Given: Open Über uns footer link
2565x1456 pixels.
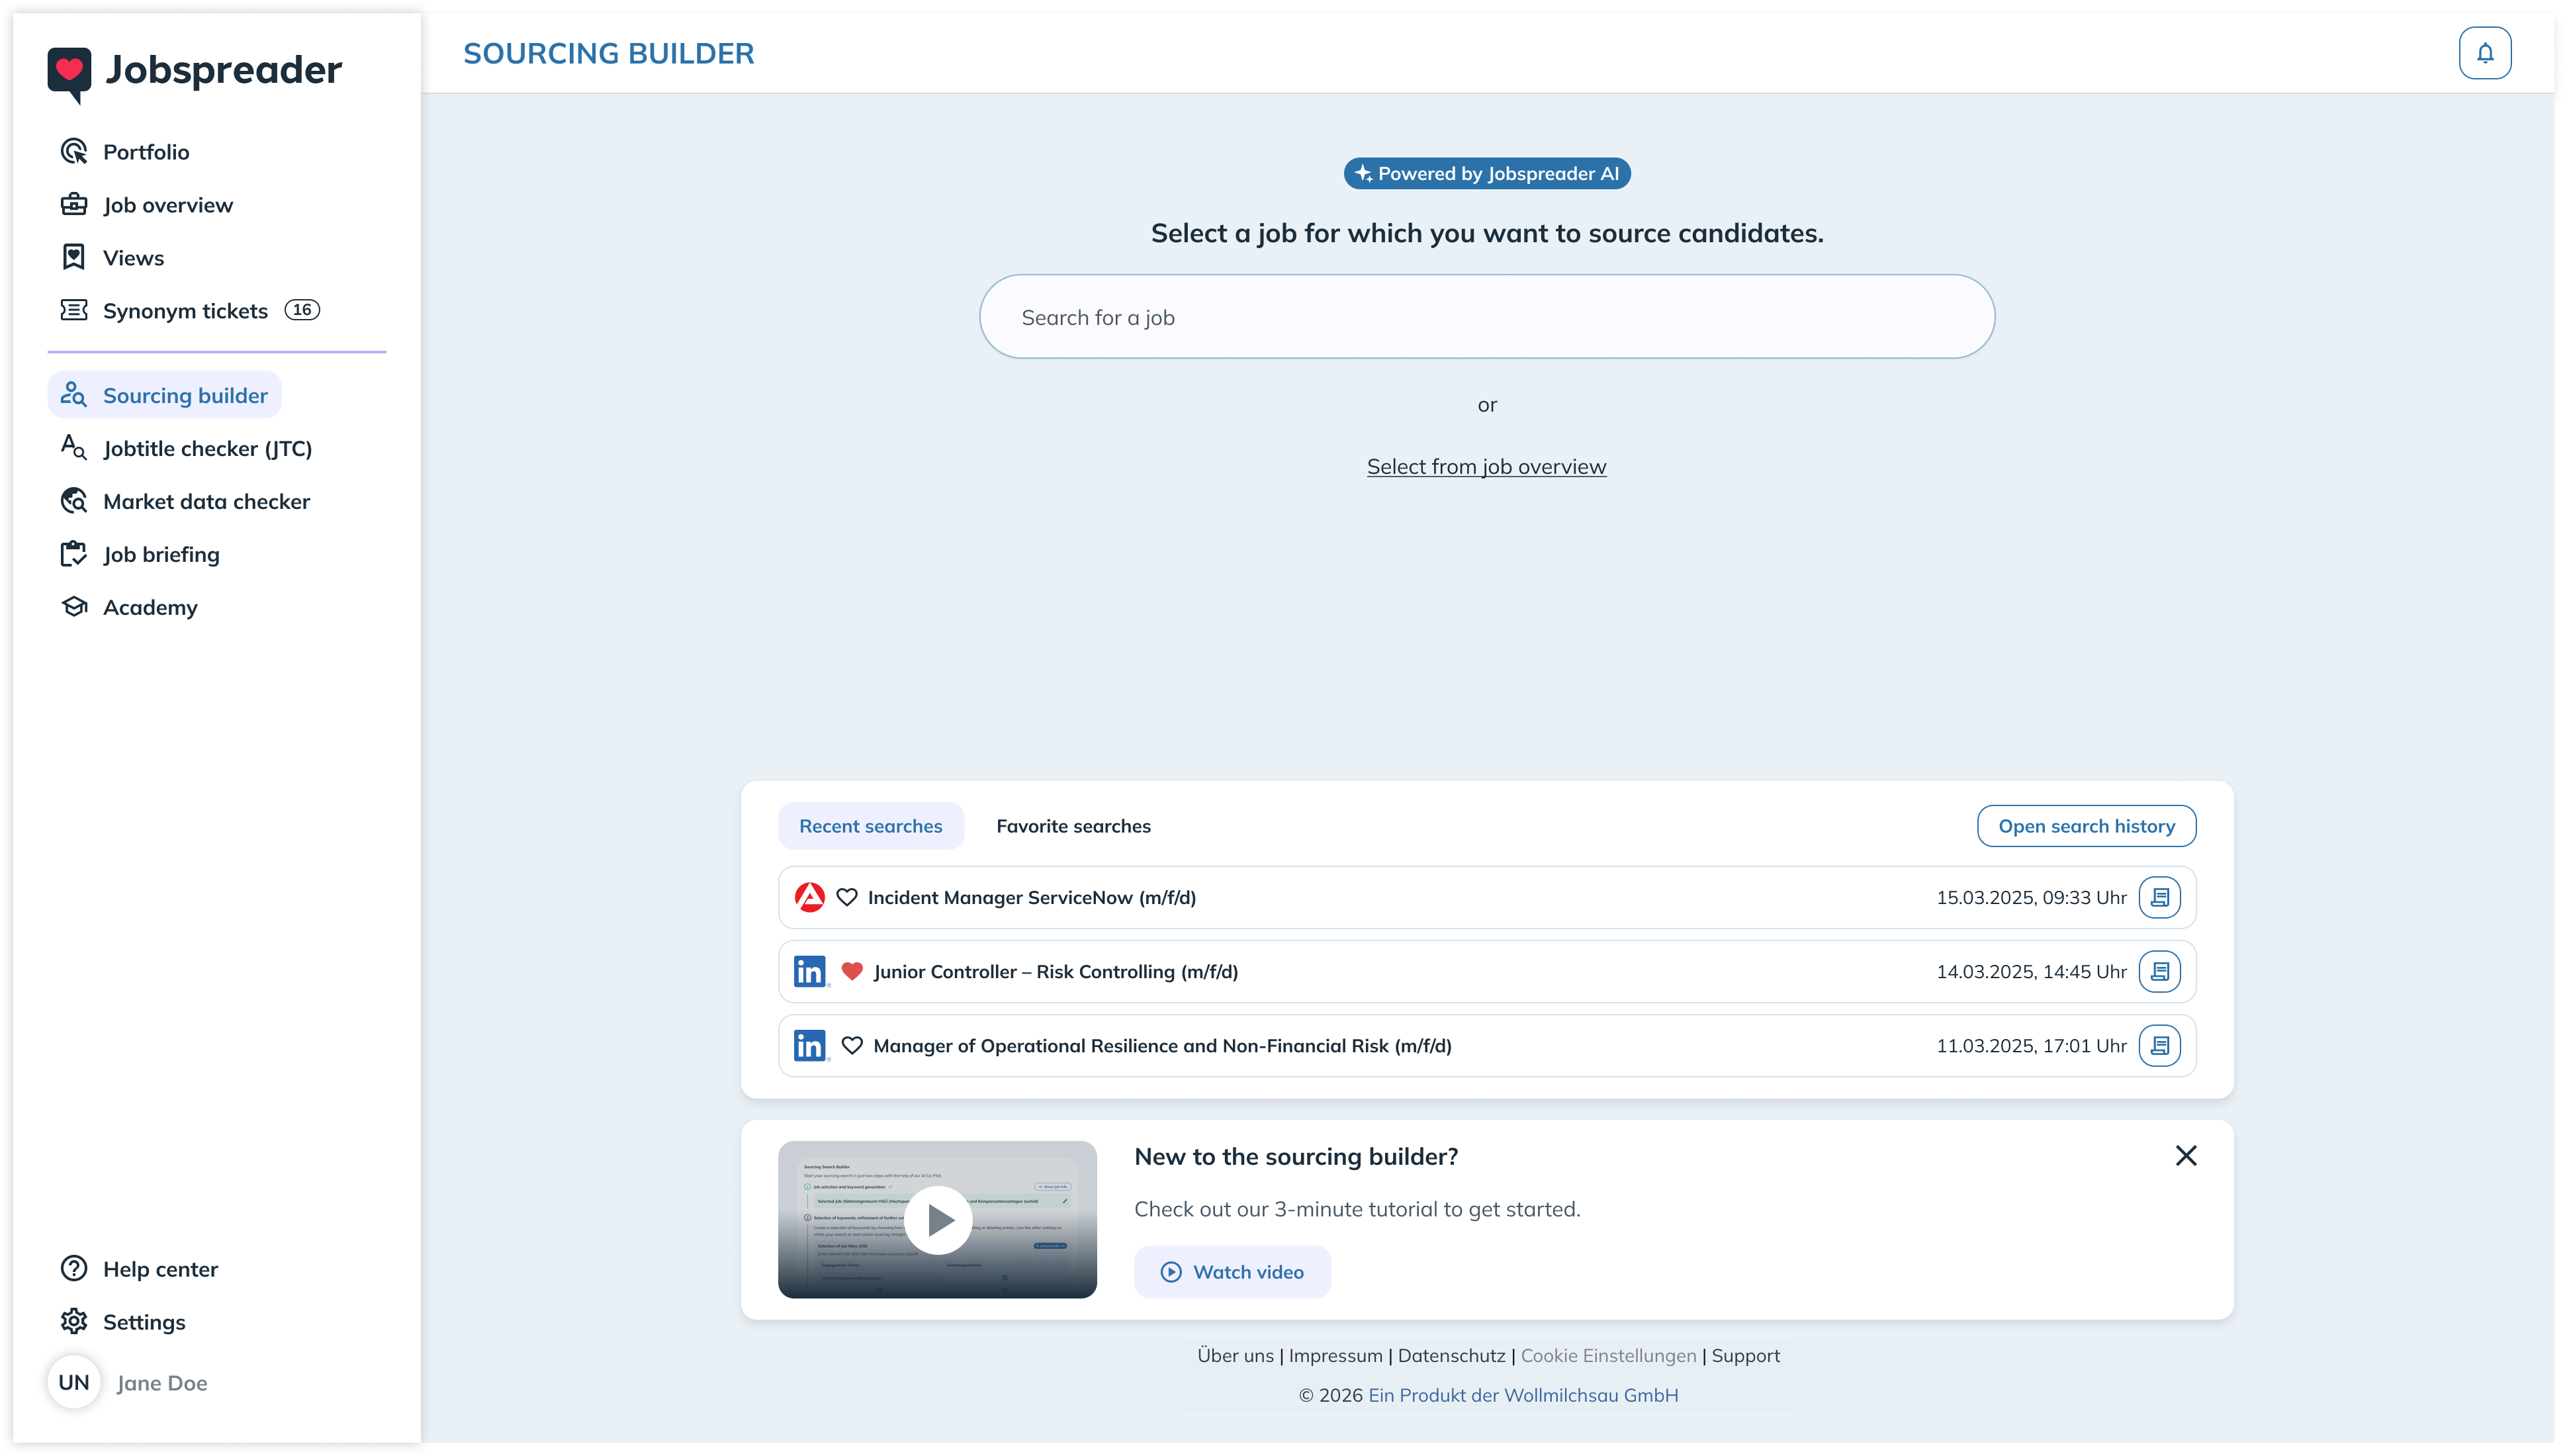Looking at the screenshot, I should pos(1236,1356).
